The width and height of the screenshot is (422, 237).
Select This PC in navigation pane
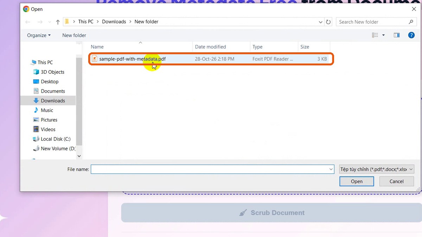pyautogui.click(x=45, y=62)
